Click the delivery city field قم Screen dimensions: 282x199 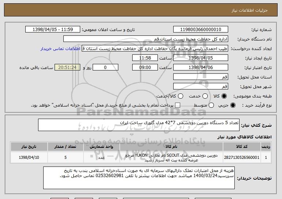(x=201, y=86)
